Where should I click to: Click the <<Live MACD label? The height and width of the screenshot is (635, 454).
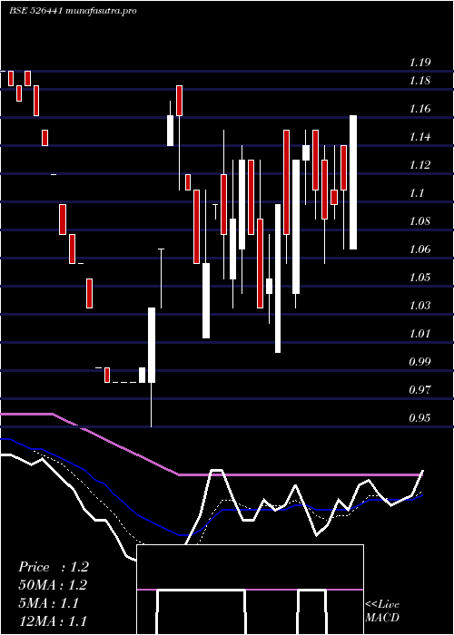(x=382, y=611)
